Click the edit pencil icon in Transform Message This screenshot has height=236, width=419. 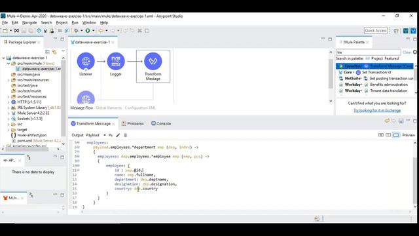(x=118, y=135)
